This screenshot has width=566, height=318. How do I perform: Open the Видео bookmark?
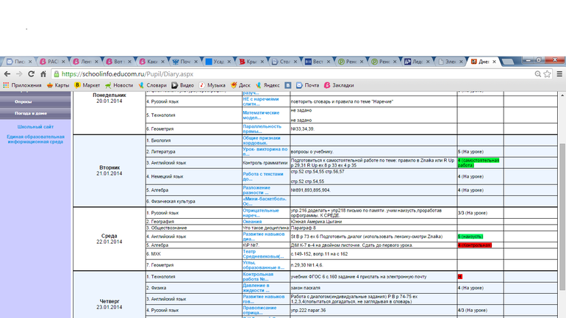[182, 85]
